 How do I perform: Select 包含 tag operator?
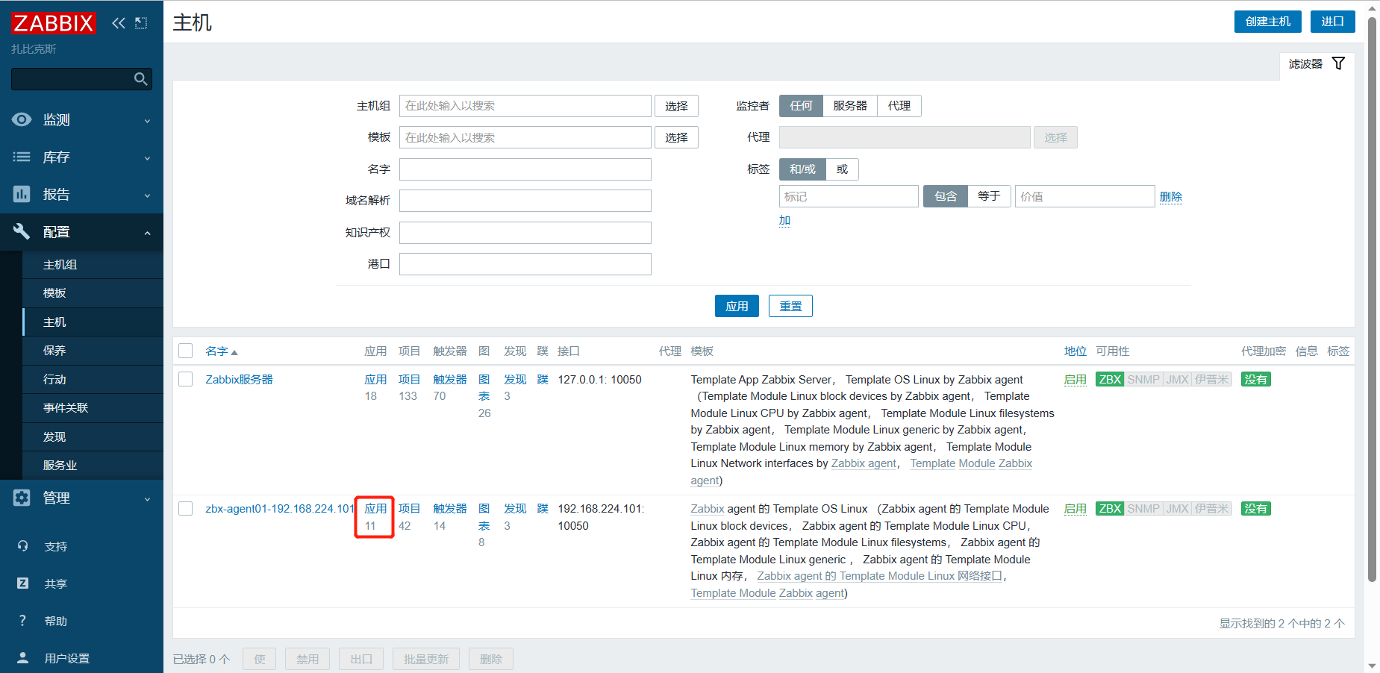click(x=946, y=196)
